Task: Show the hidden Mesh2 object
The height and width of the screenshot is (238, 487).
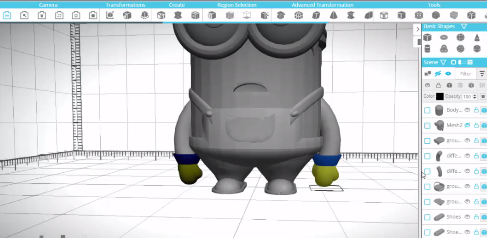Action: pos(467,125)
